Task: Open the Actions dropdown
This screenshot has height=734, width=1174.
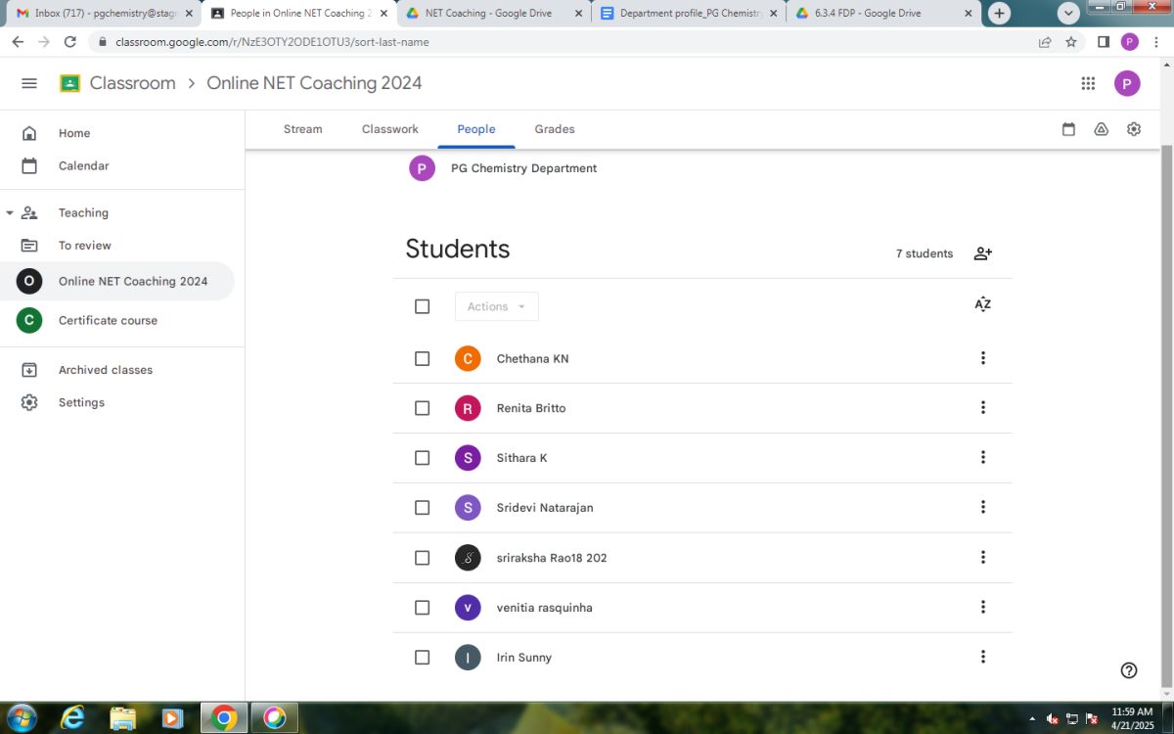Action: pos(496,306)
